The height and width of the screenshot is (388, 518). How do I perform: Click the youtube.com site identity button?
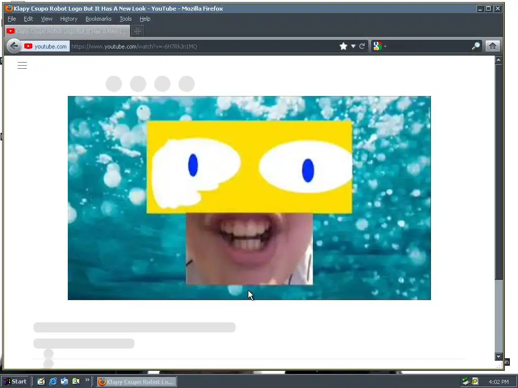(x=46, y=46)
